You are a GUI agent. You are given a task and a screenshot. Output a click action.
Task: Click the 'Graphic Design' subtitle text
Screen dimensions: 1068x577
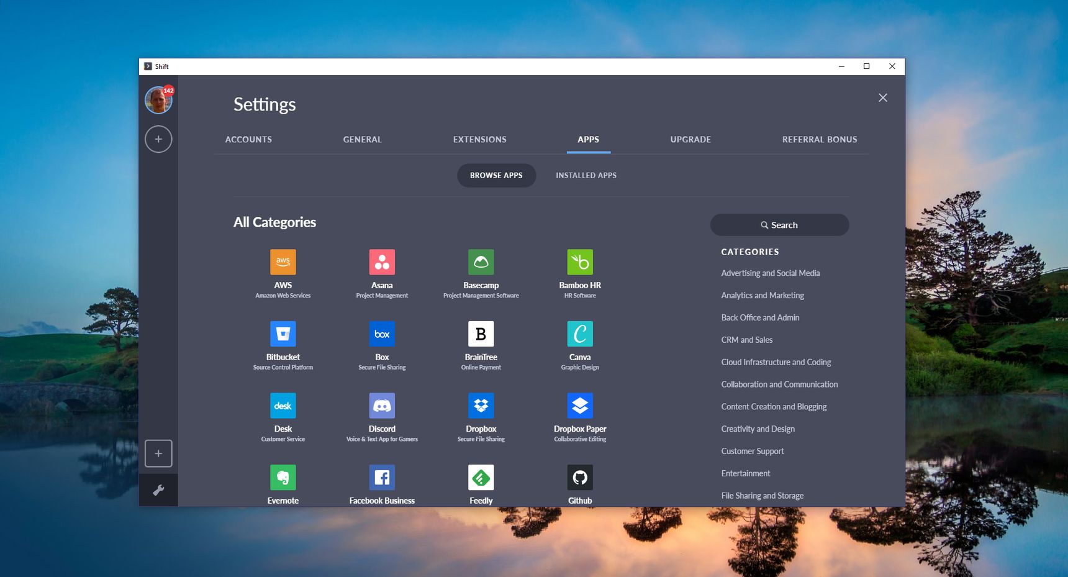[580, 368]
